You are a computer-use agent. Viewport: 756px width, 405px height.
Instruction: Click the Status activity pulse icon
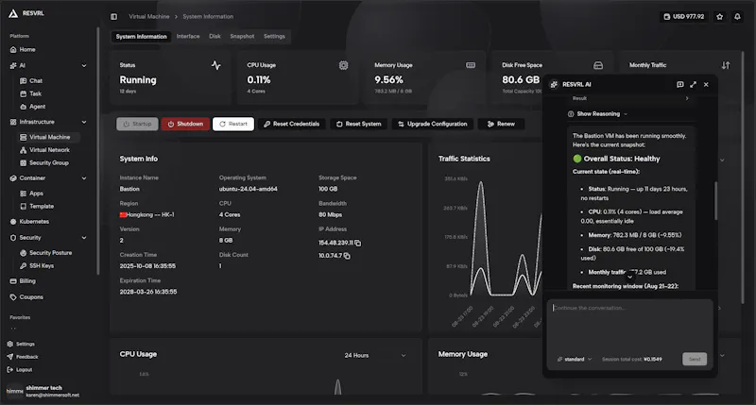coord(216,65)
